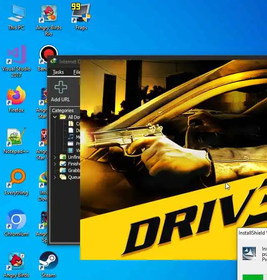Collapse the All Downloads category tree
This screenshot has height=280, width=267.
click(55, 117)
